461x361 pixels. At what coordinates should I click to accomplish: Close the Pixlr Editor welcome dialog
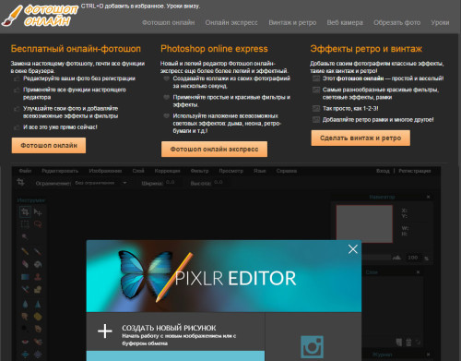[353, 249]
